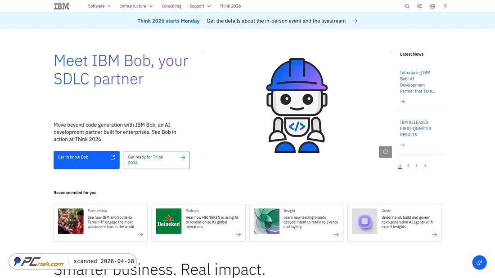Screen dimensions: 495x278
Task: Expand the Infrastructure menu
Action: [136, 6]
